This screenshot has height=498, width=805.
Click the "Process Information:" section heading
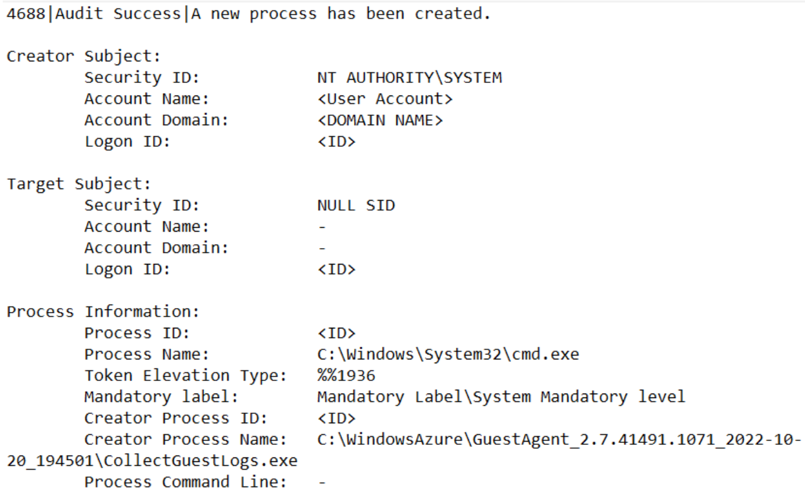pyautogui.click(x=103, y=312)
